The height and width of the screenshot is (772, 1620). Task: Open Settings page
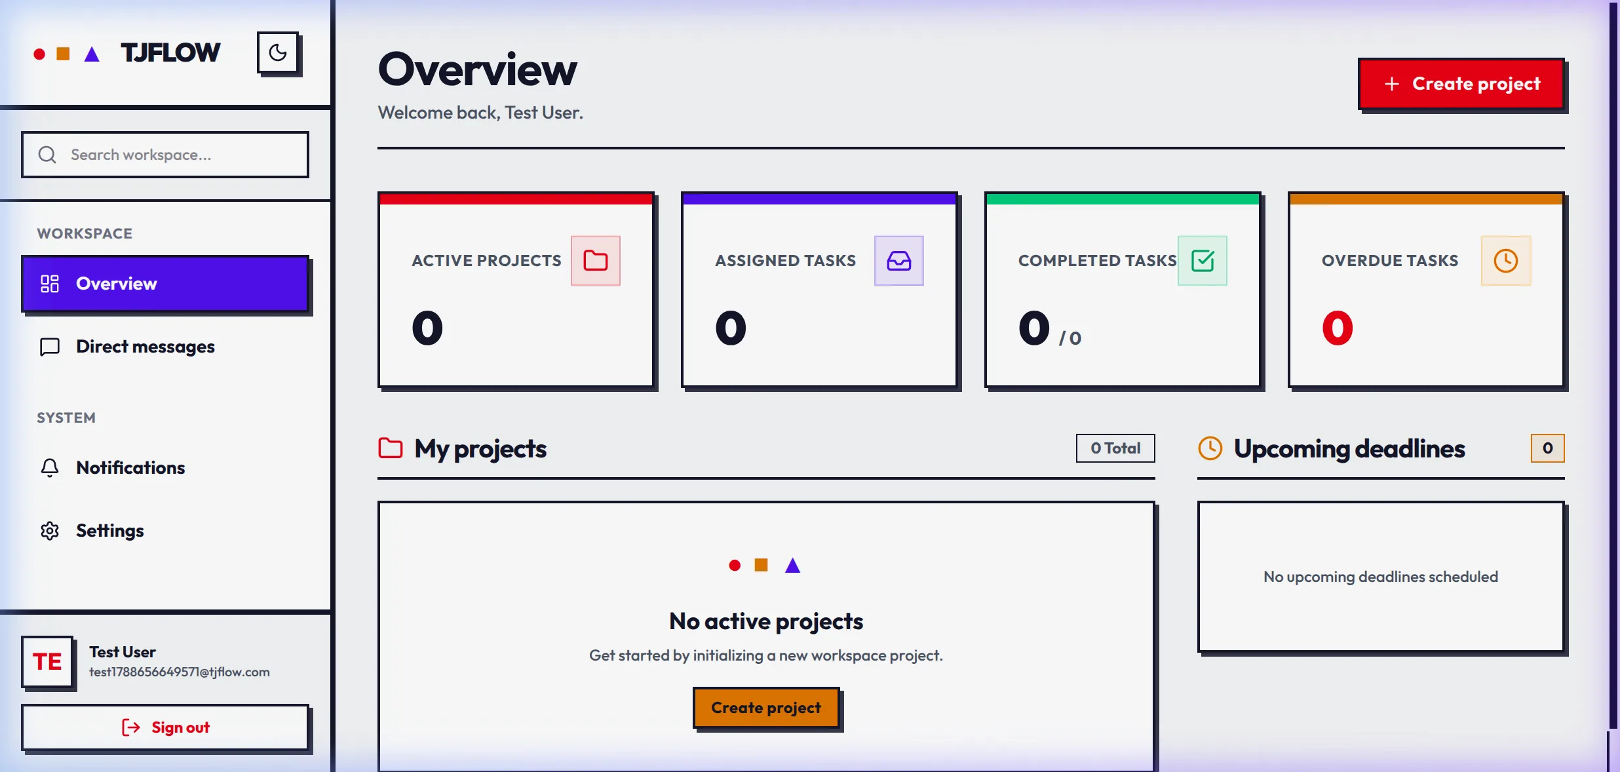(165, 530)
